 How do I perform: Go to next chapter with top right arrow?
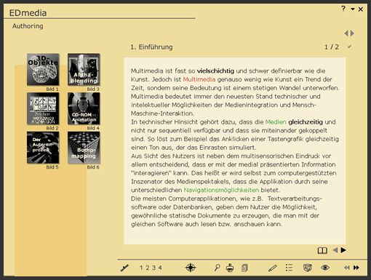352,33
